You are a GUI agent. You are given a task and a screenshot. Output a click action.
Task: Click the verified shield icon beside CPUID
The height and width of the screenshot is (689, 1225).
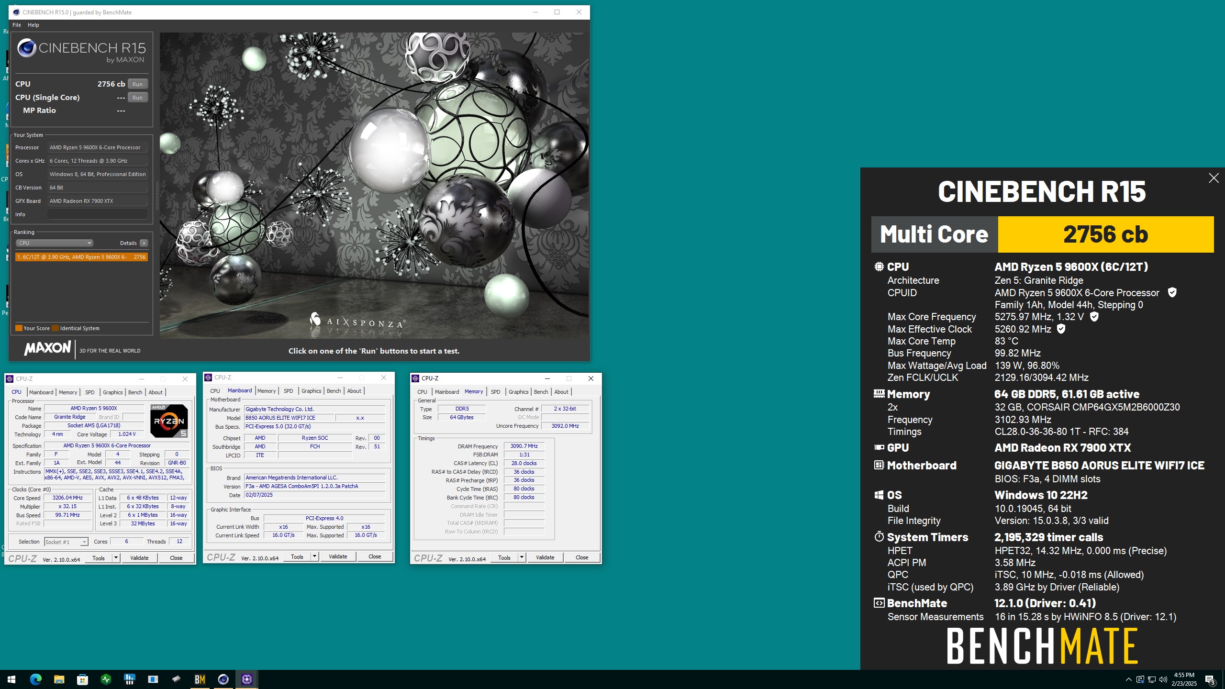point(1172,292)
